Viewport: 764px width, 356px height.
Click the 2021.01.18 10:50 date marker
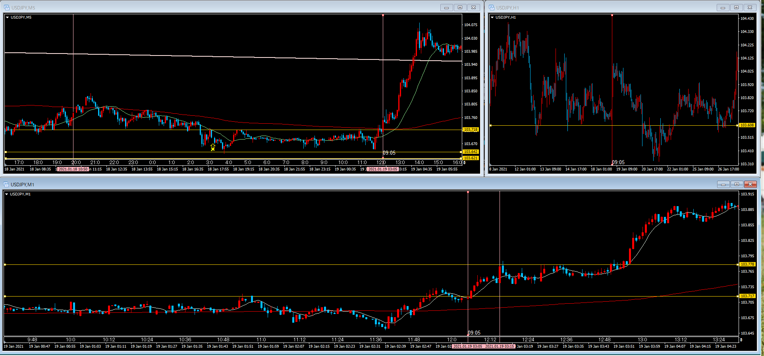pyautogui.click(x=73, y=169)
